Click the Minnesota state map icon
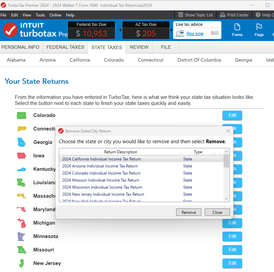The width and height of the screenshot is (274, 272). coord(22,236)
